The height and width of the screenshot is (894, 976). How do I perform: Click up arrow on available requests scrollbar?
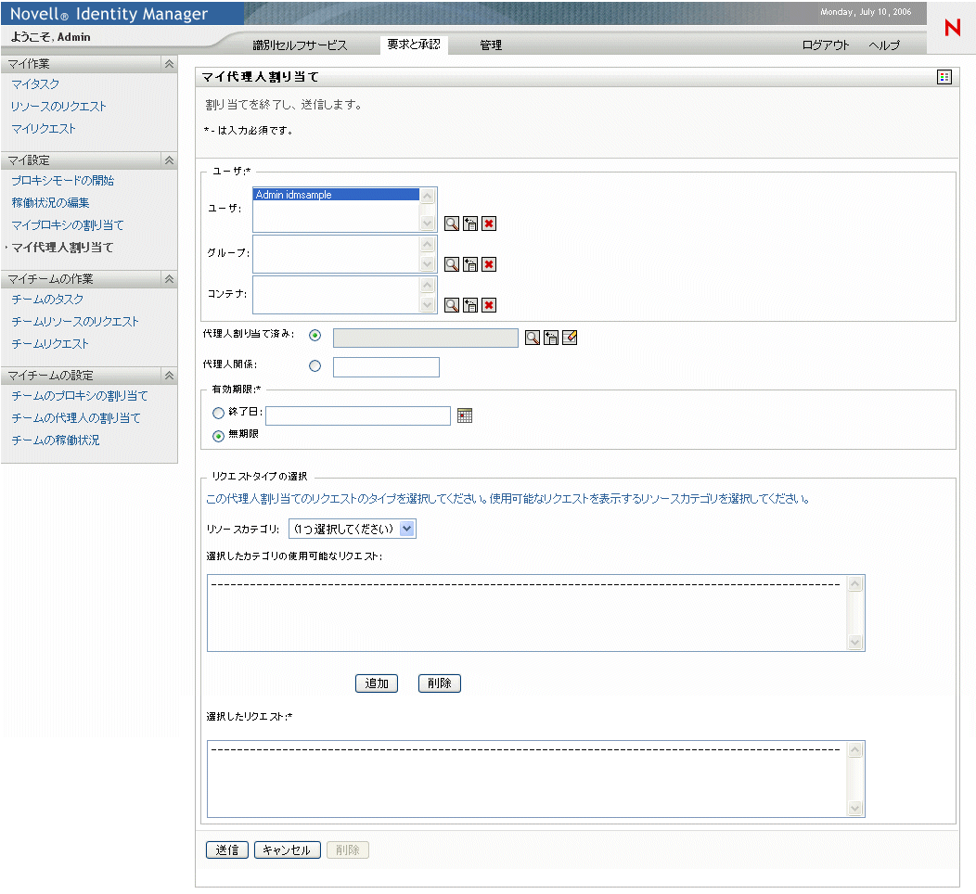pyautogui.click(x=855, y=583)
